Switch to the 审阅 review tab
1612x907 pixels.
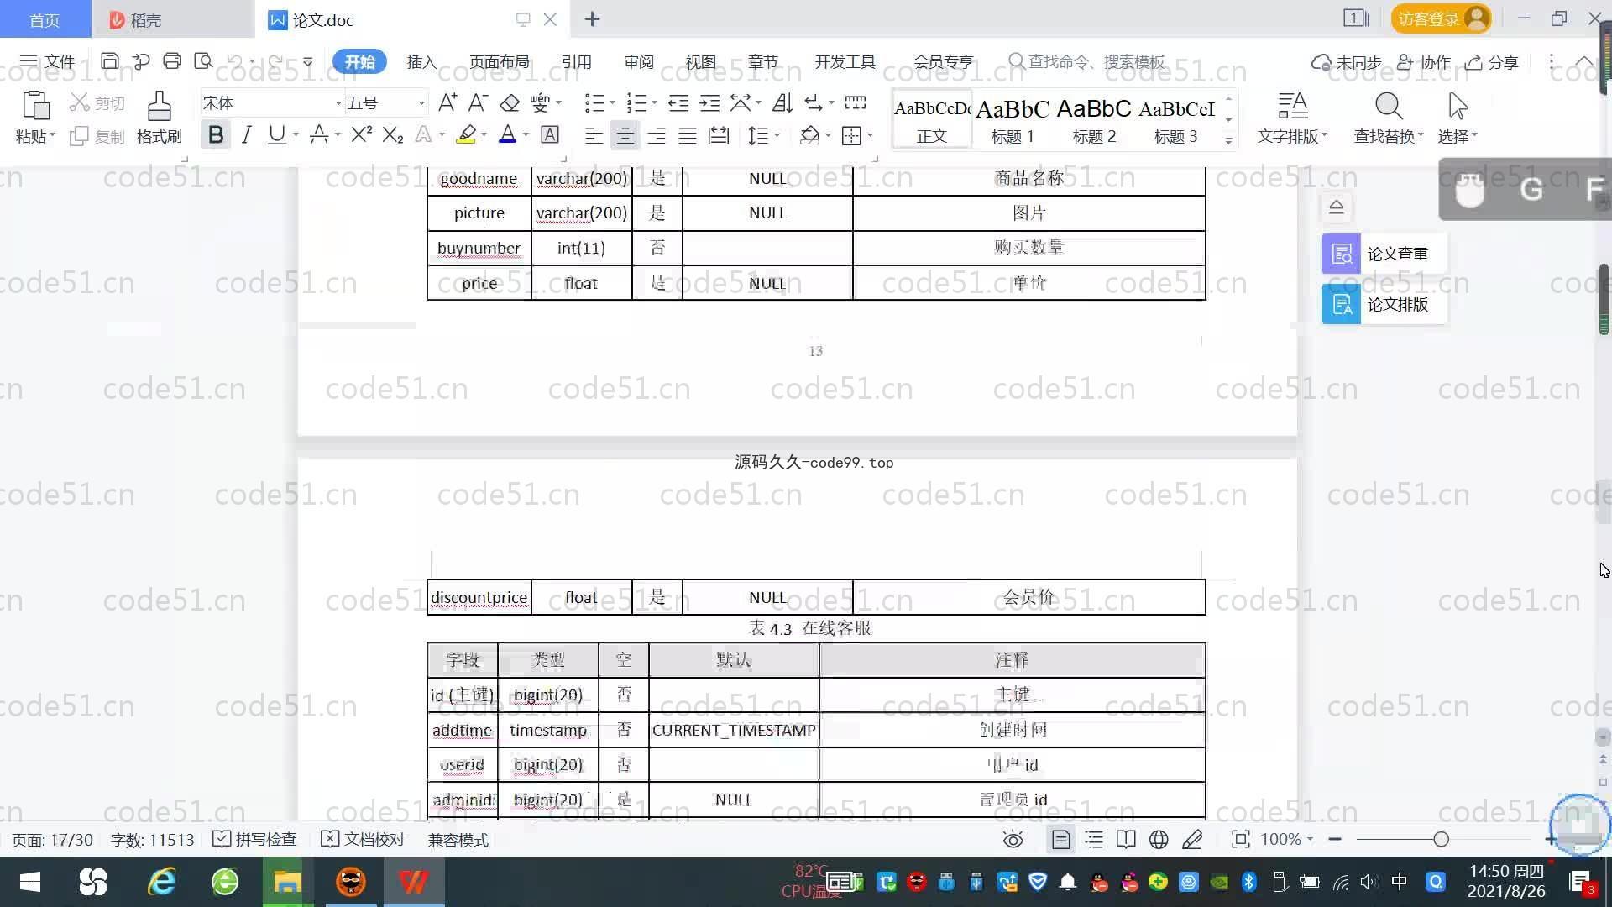click(638, 62)
